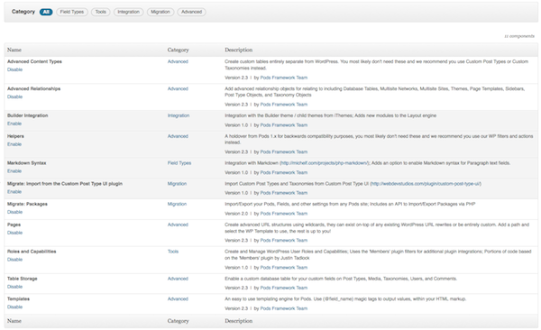This screenshot has height=330, width=541.
Task: Select the 'Markdown Syntax' name text
Action: point(26,163)
